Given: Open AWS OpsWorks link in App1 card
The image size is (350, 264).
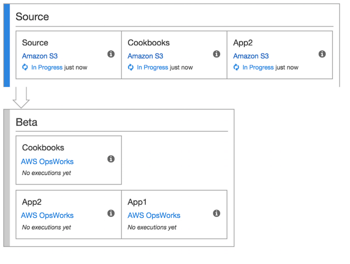Looking at the screenshot, I should click(x=154, y=215).
